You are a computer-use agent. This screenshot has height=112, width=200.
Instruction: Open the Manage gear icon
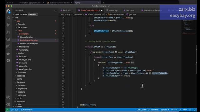(x=8, y=105)
